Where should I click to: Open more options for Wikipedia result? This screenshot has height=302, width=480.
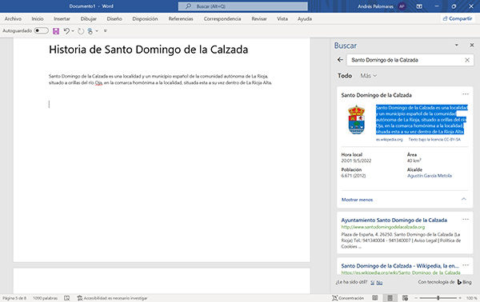(x=466, y=265)
